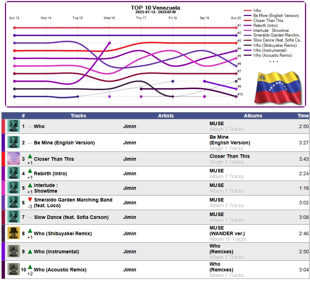Select Interlude : Showtime in the chart legend
Image resolution: width=310 pixels, height=281 pixels.
click(266, 31)
